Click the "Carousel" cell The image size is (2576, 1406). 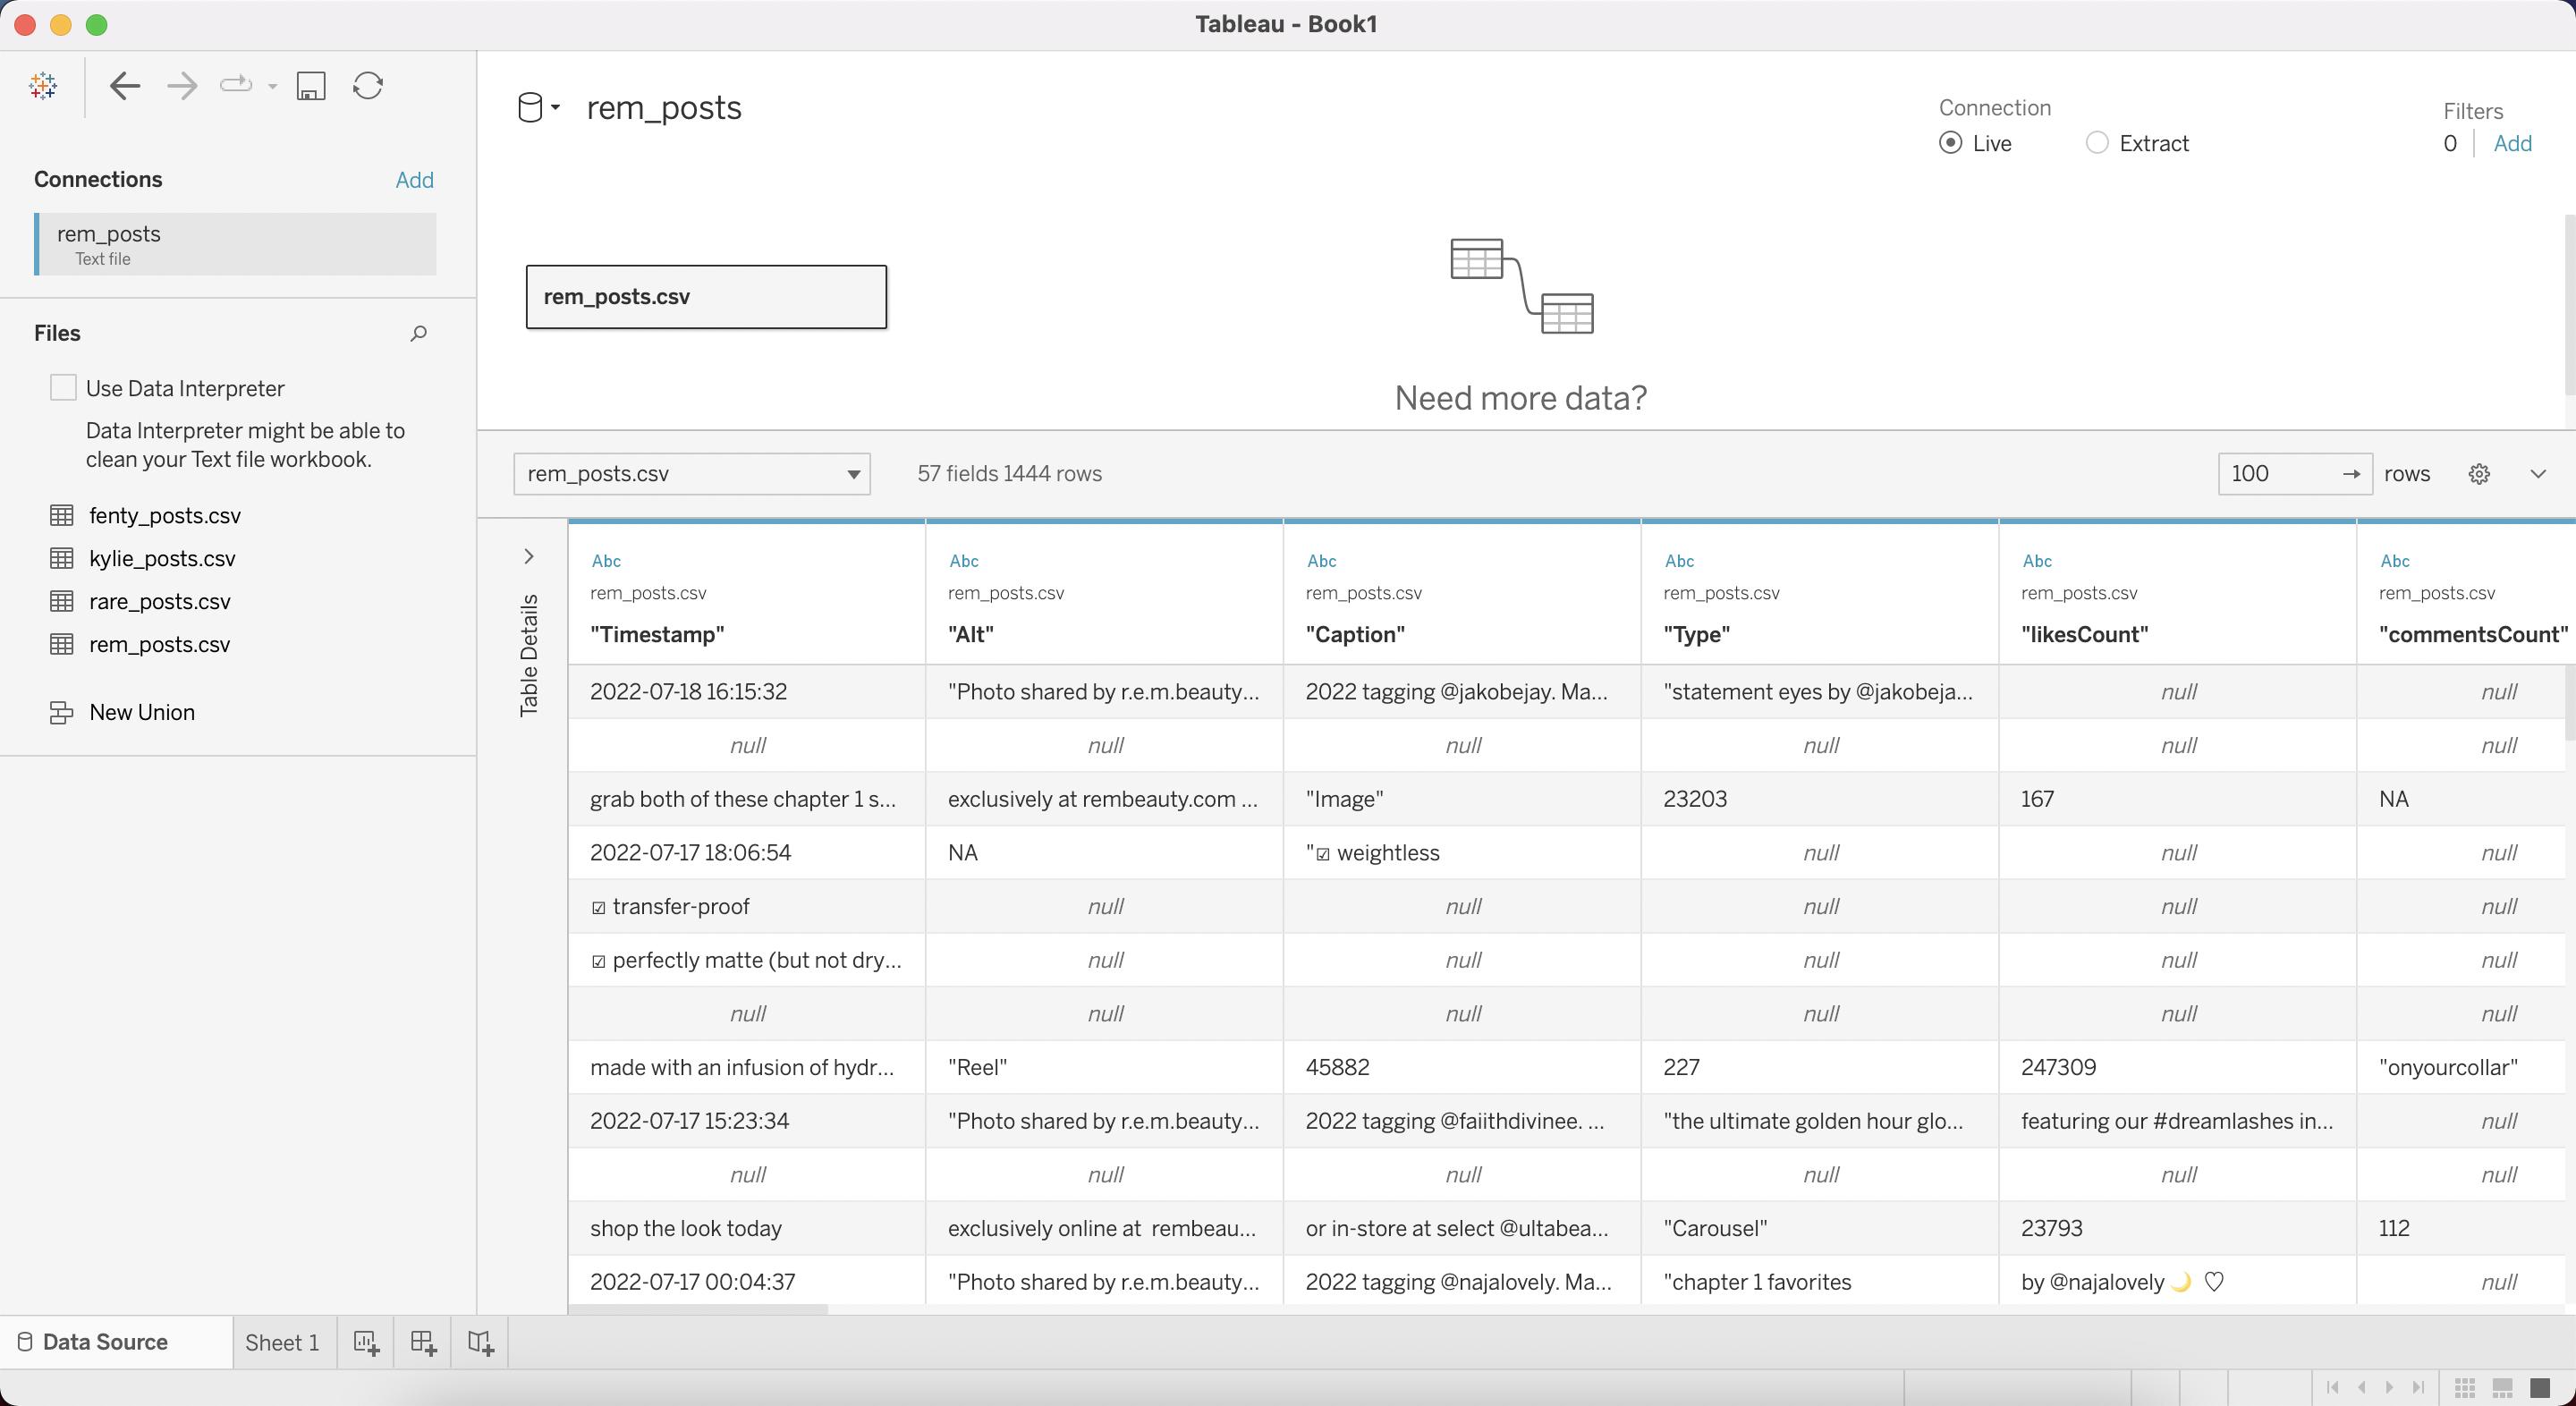1820,1228
